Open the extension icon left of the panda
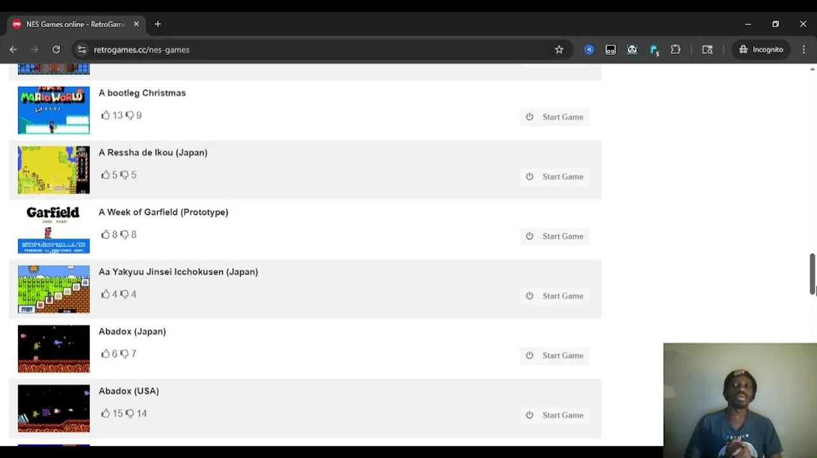The image size is (817, 458). pyautogui.click(x=611, y=50)
